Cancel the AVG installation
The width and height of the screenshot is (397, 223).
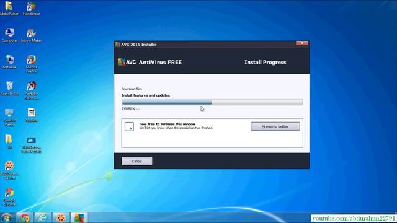[x=137, y=161]
